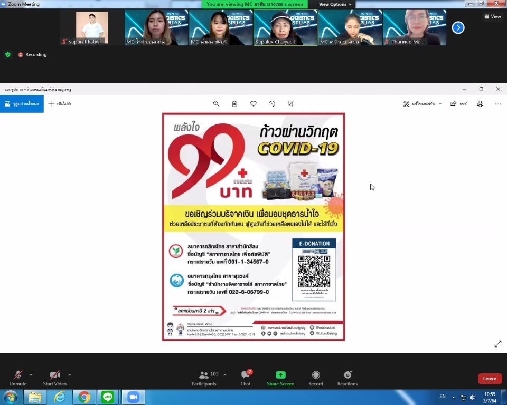
Task: Open Edit & Create dropdown in Photos
Action: point(422,104)
